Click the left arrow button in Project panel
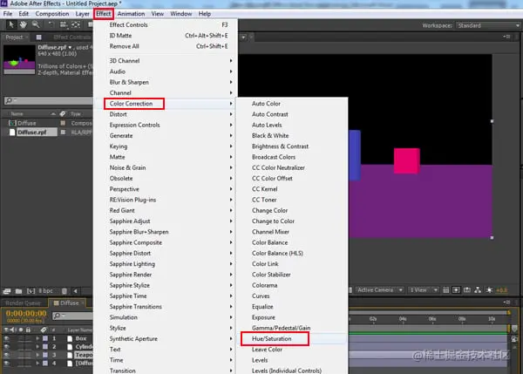The image size is (523, 374). [76, 291]
